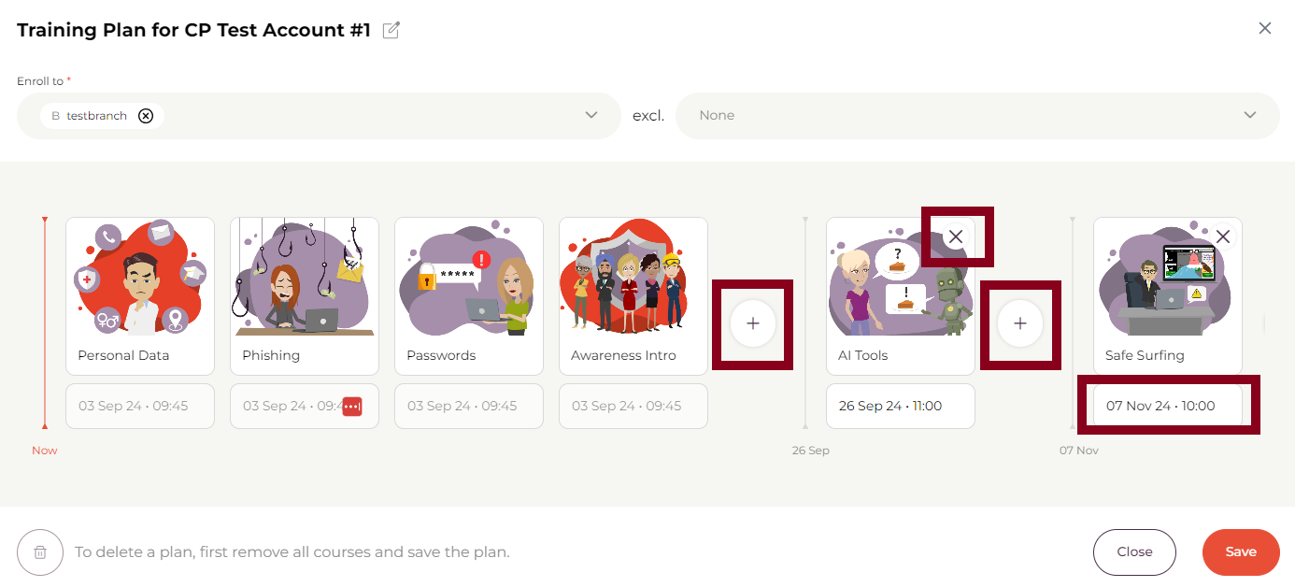Remove the AI Tools course
The height and width of the screenshot is (587, 1295).
point(955,236)
